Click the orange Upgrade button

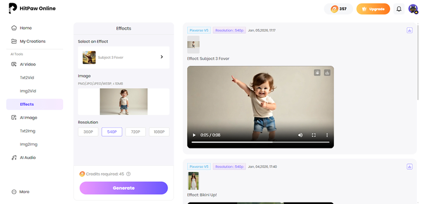tap(373, 9)
